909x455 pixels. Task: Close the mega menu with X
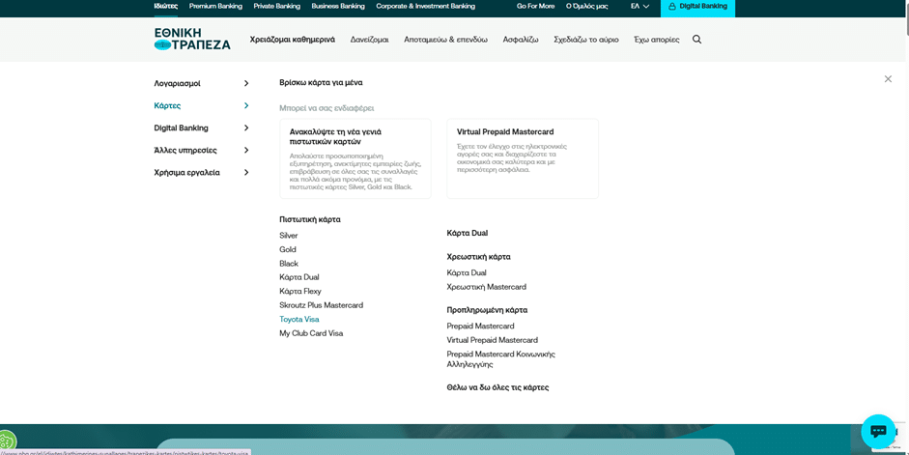click(x=888, y=79)
